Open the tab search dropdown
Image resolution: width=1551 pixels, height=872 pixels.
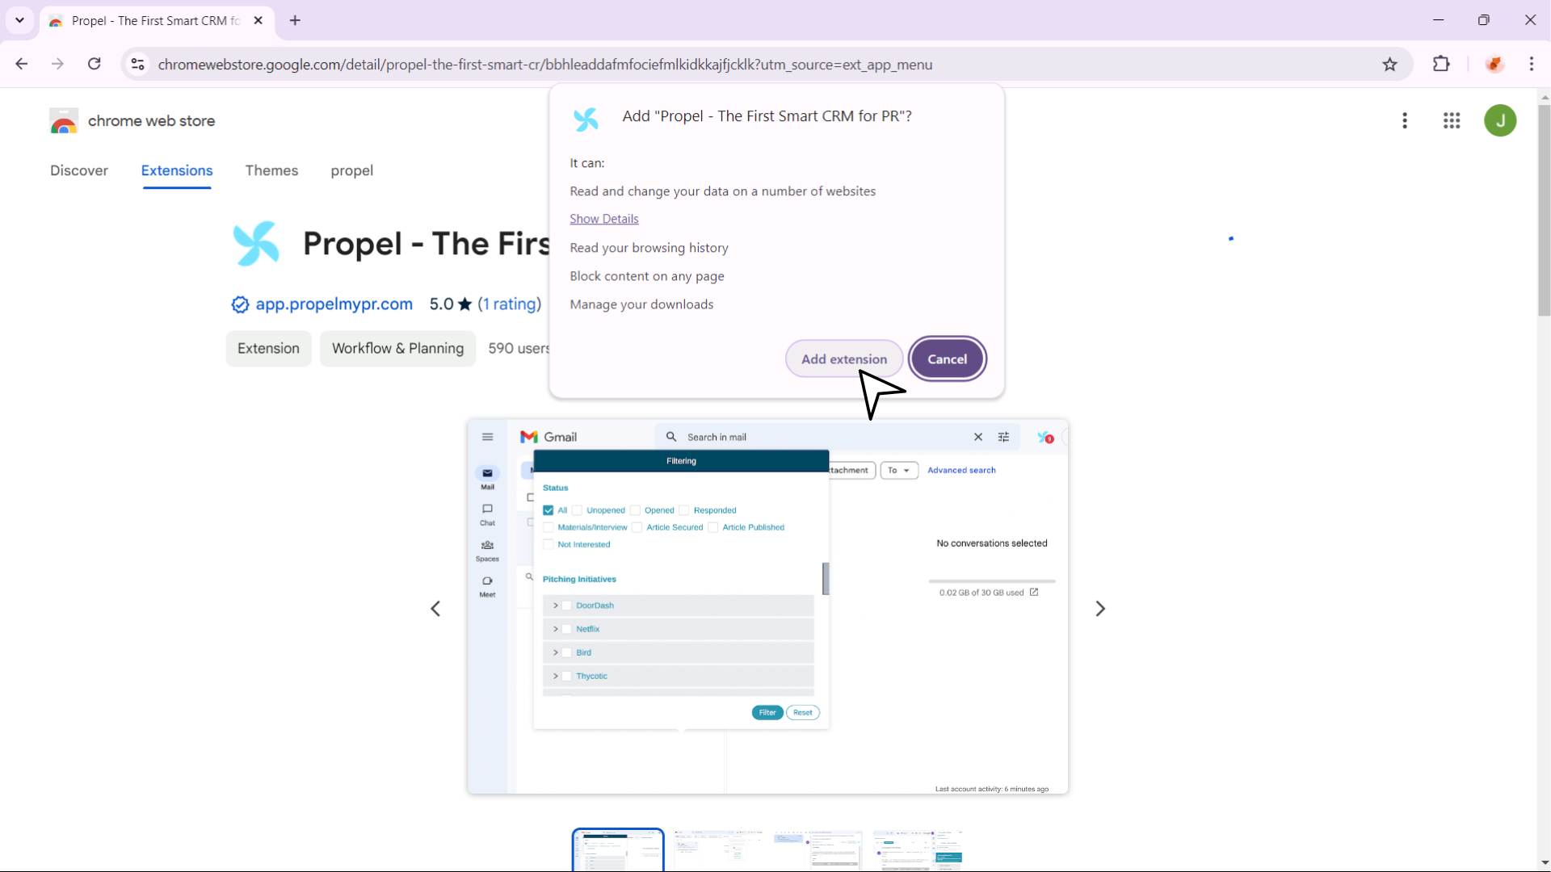19,20
